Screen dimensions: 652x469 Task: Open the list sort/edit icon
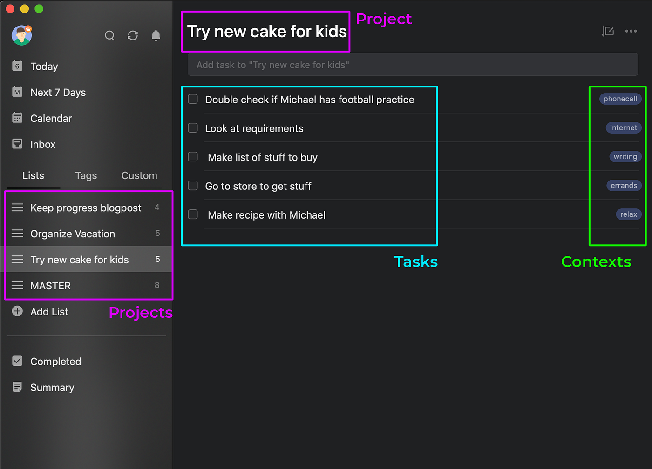(608, 31)
